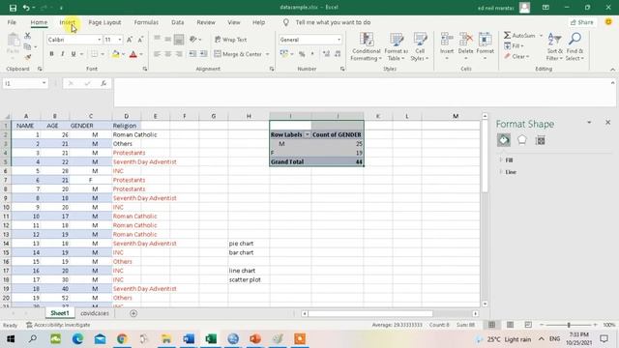Open Row Labels filter dropdown in pivot
Screen dimensions: 619x348
[x=308, y=134]
